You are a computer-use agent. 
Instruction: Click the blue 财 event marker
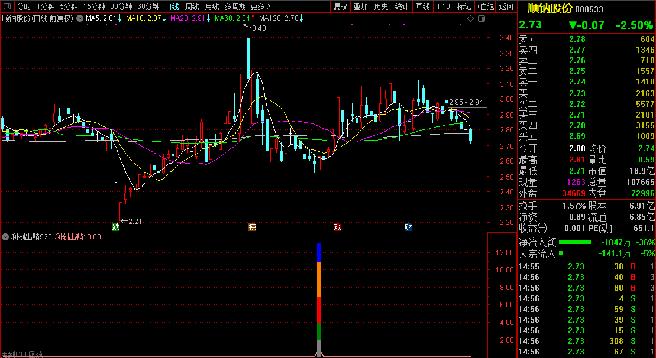click(408, 227)
